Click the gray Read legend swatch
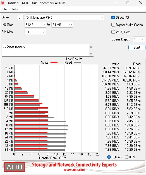 click(77, 63)
